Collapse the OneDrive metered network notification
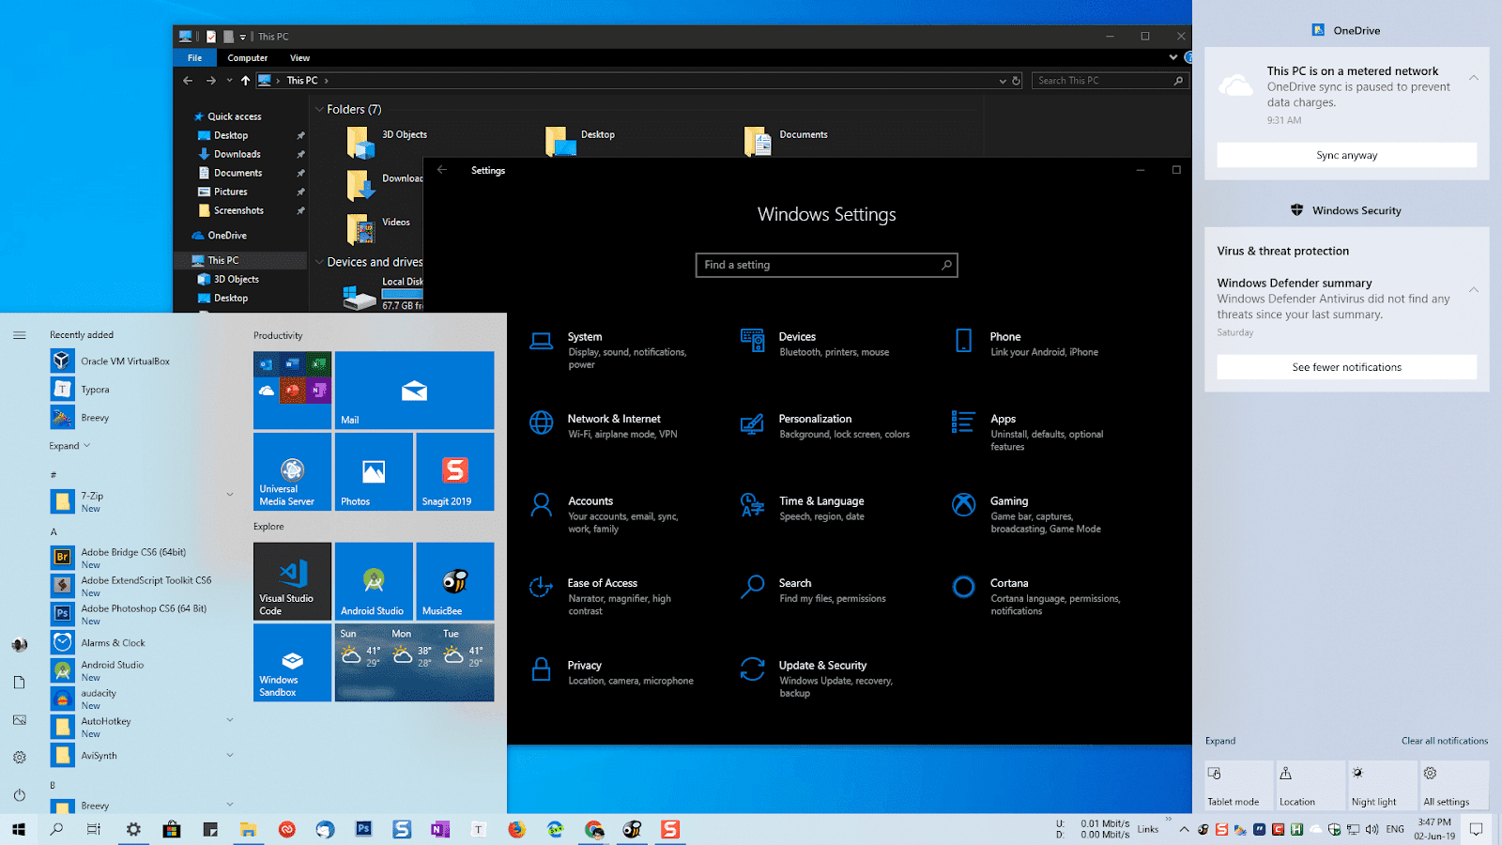The image size is (1502, 845). [1474, 78]
